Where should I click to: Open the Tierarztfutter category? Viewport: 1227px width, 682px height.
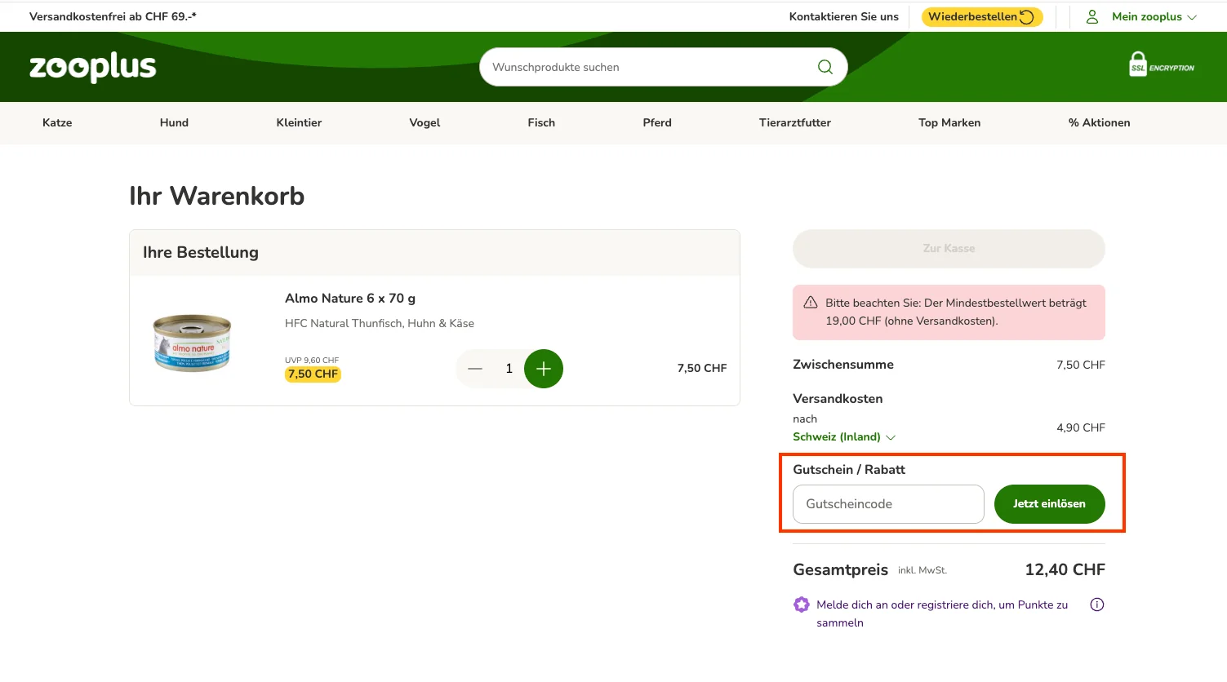click(795, 122)
